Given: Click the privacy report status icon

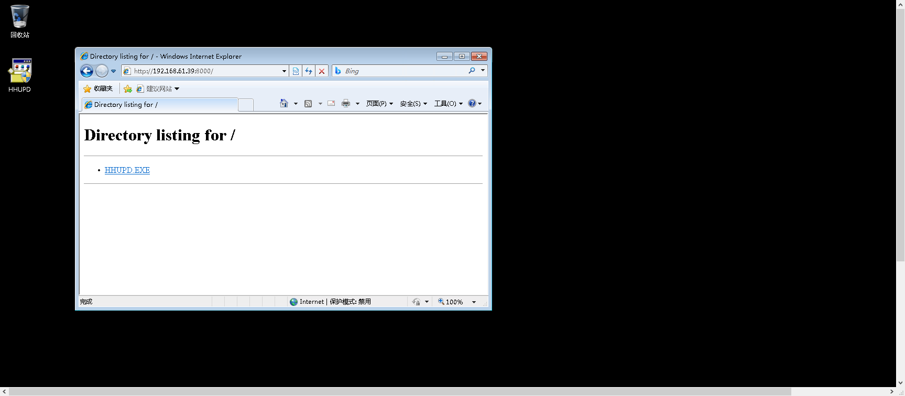Looking at the screenshot, I should coord(416,302).
